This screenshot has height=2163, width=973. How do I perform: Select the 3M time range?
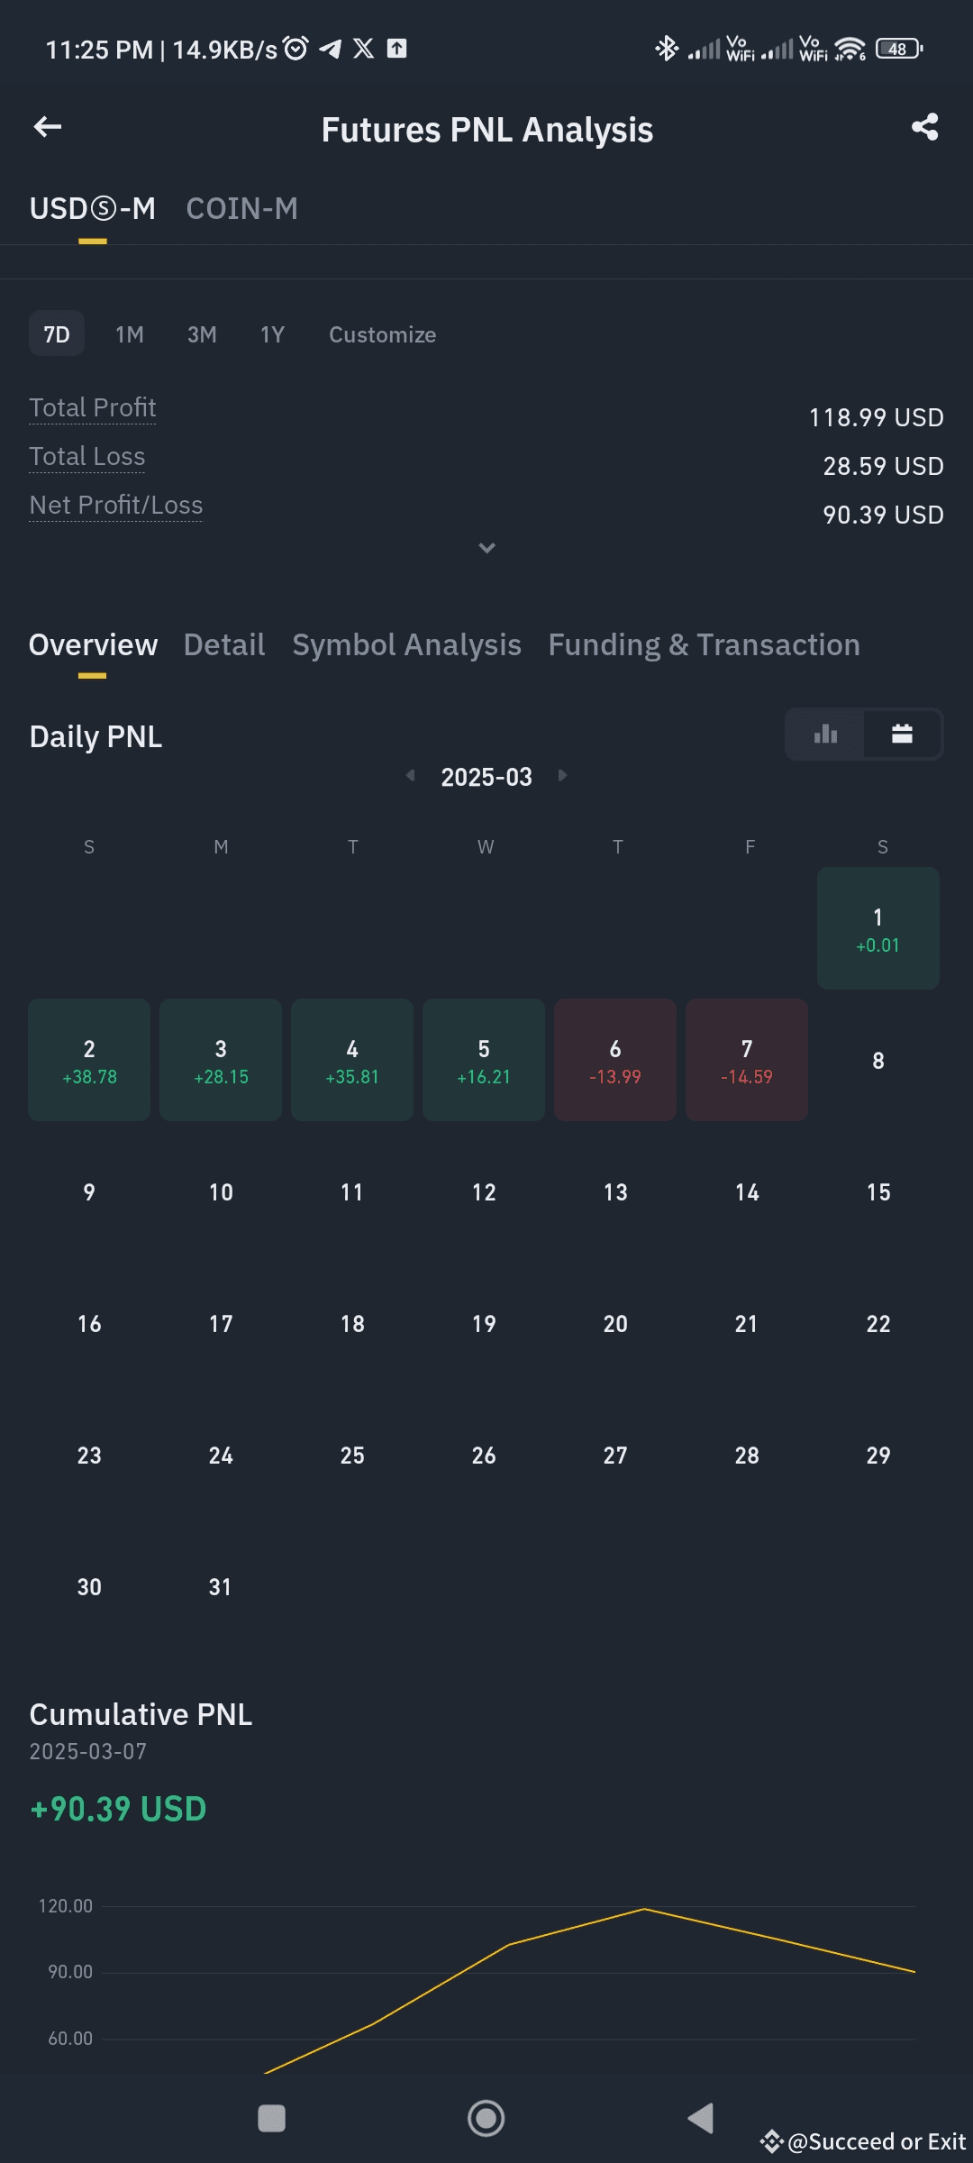pyautogui.click(x=202, y=334)
